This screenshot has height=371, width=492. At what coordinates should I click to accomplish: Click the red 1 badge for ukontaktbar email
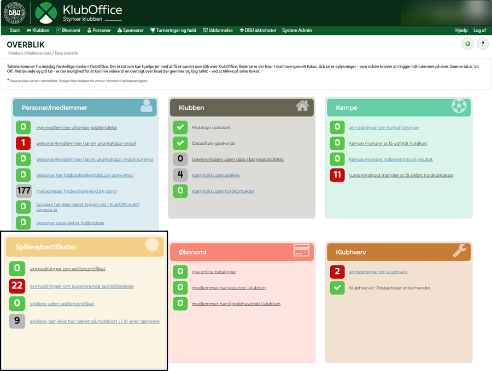pyautogui.click(x=23, y=143)
